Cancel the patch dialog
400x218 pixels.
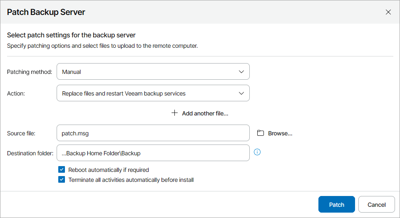click(x=376, y=204)
